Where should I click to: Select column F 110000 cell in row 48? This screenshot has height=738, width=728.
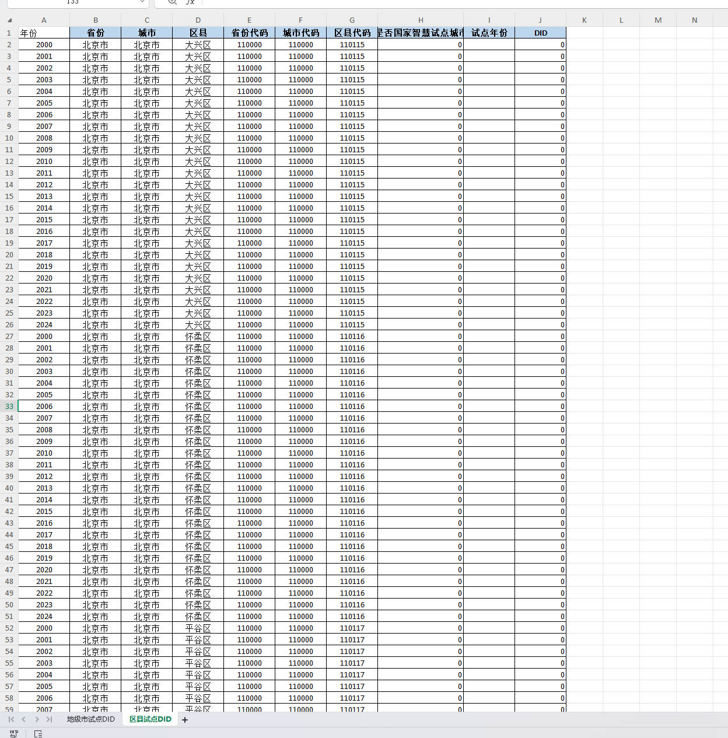pyautogui.click(x=300, y=581)
